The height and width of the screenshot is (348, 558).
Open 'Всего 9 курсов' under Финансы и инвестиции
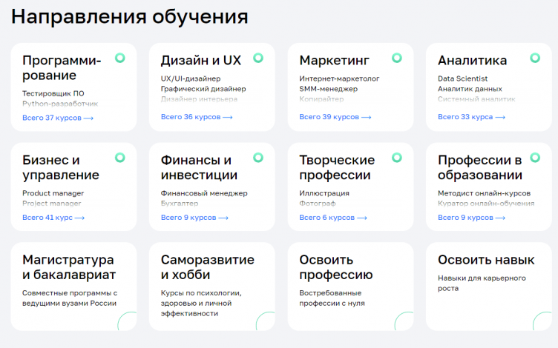[x=194, y=218]
